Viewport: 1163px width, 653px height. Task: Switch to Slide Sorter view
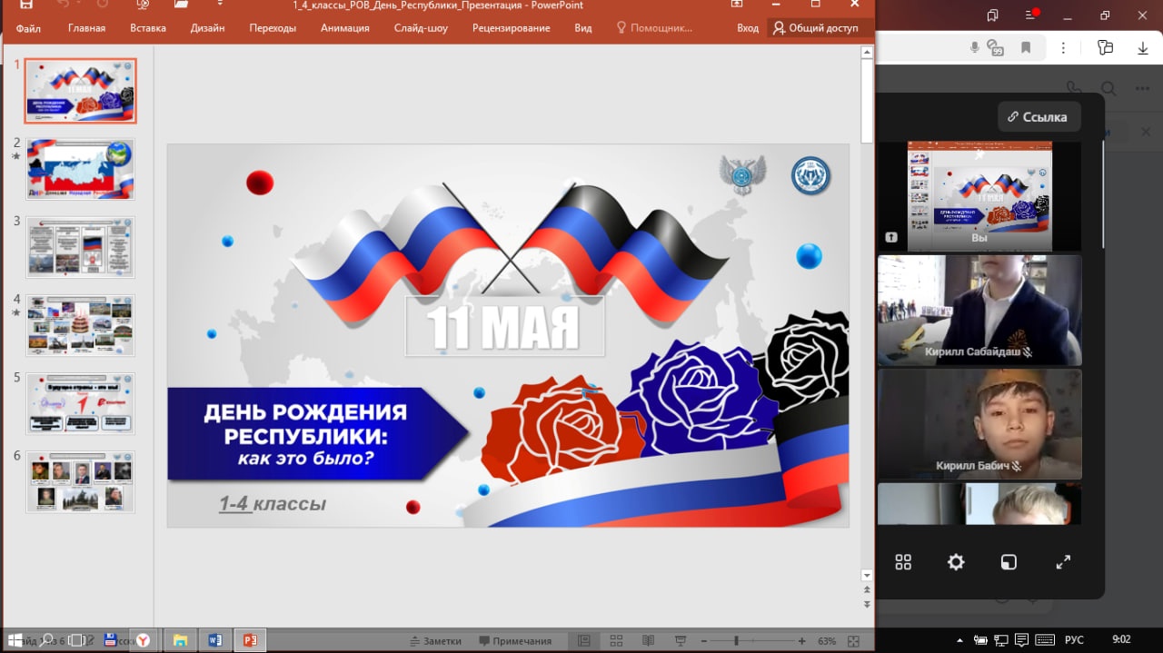(616, 640)
